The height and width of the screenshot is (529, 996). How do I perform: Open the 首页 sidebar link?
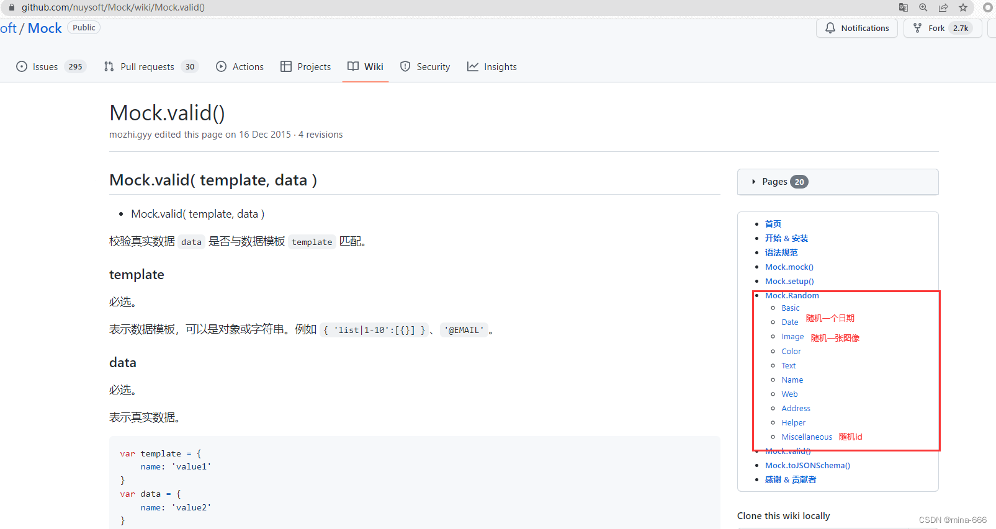pyautogui.click(x=773, y=224)
